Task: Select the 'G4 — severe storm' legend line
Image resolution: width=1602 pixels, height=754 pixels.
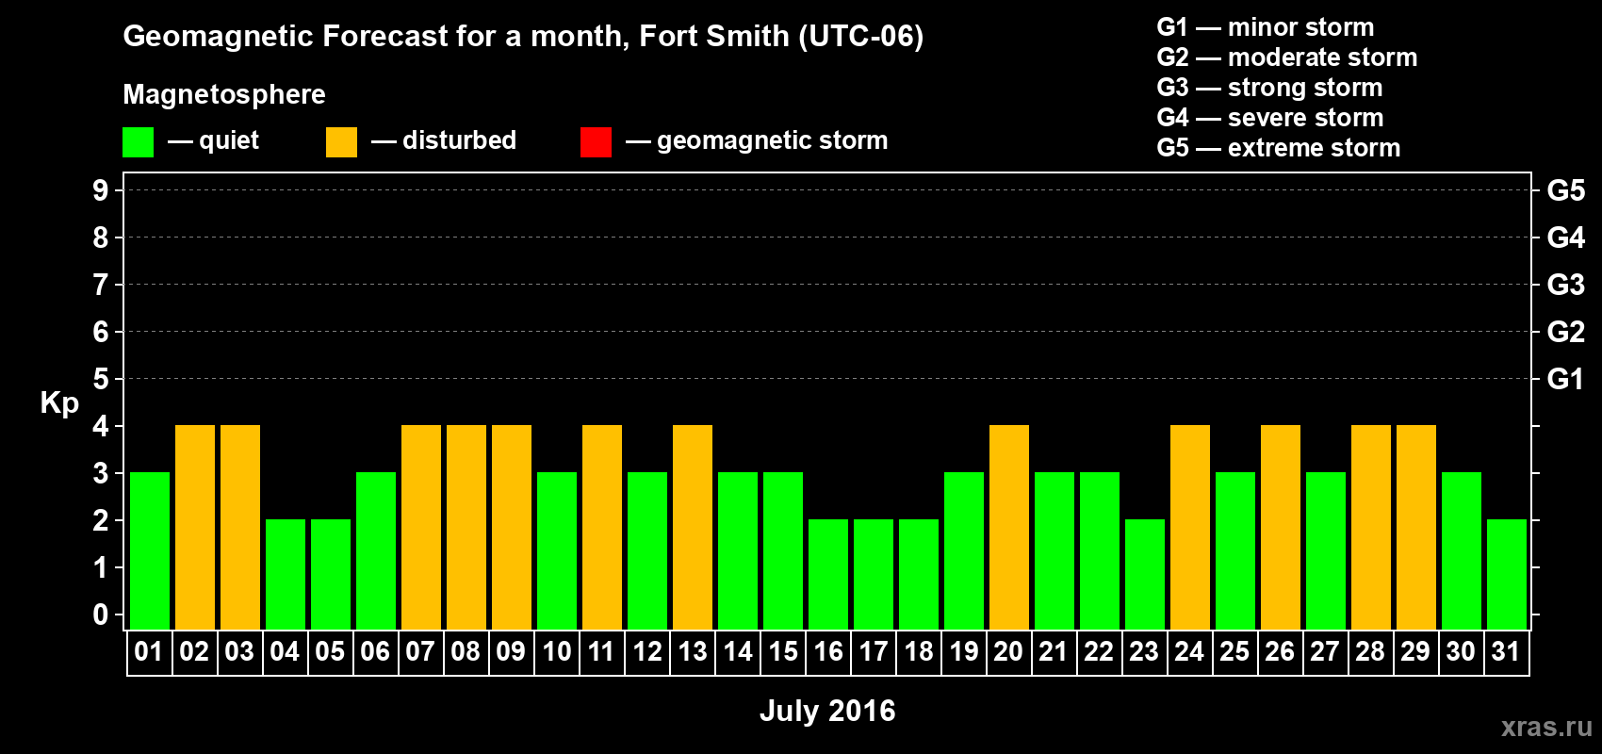Action: tap(1269, 118)
